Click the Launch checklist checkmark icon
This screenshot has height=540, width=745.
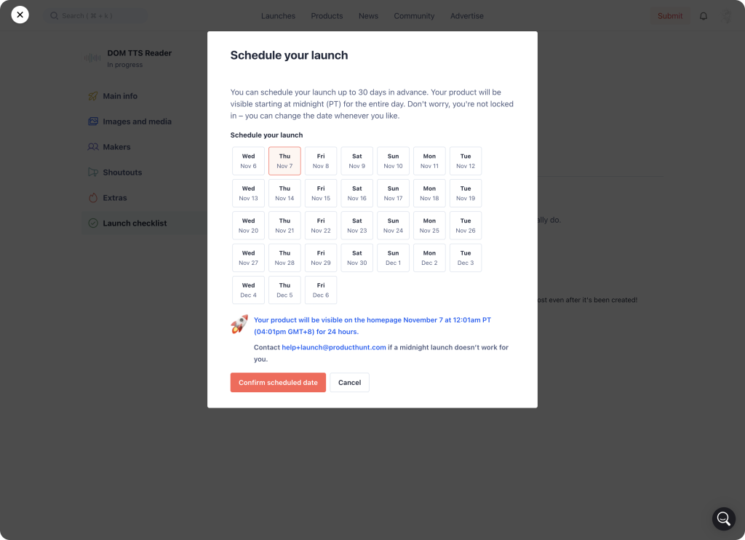click(x=93, y=223)
